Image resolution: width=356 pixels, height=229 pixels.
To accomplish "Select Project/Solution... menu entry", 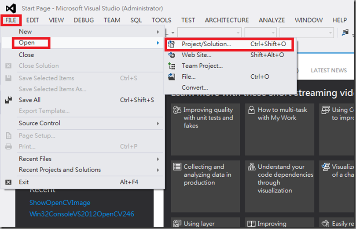I will (x=230, y=44).
